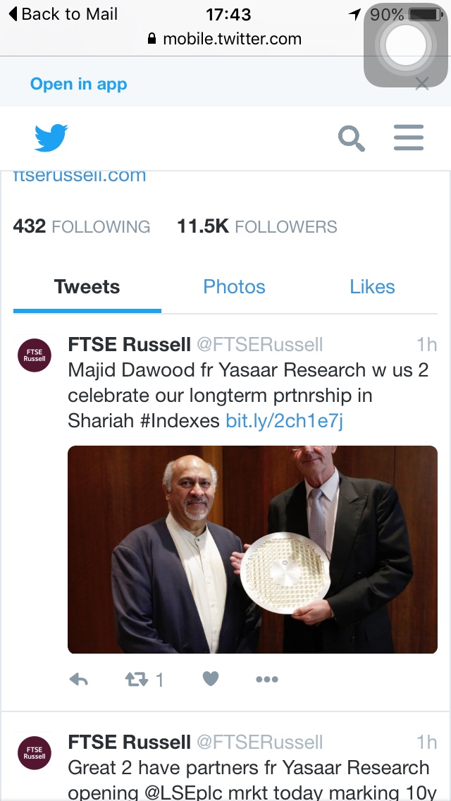This screenshot has width=451, height=801.
Task: Switch to the Likes tab
Action: click(372, 286)
